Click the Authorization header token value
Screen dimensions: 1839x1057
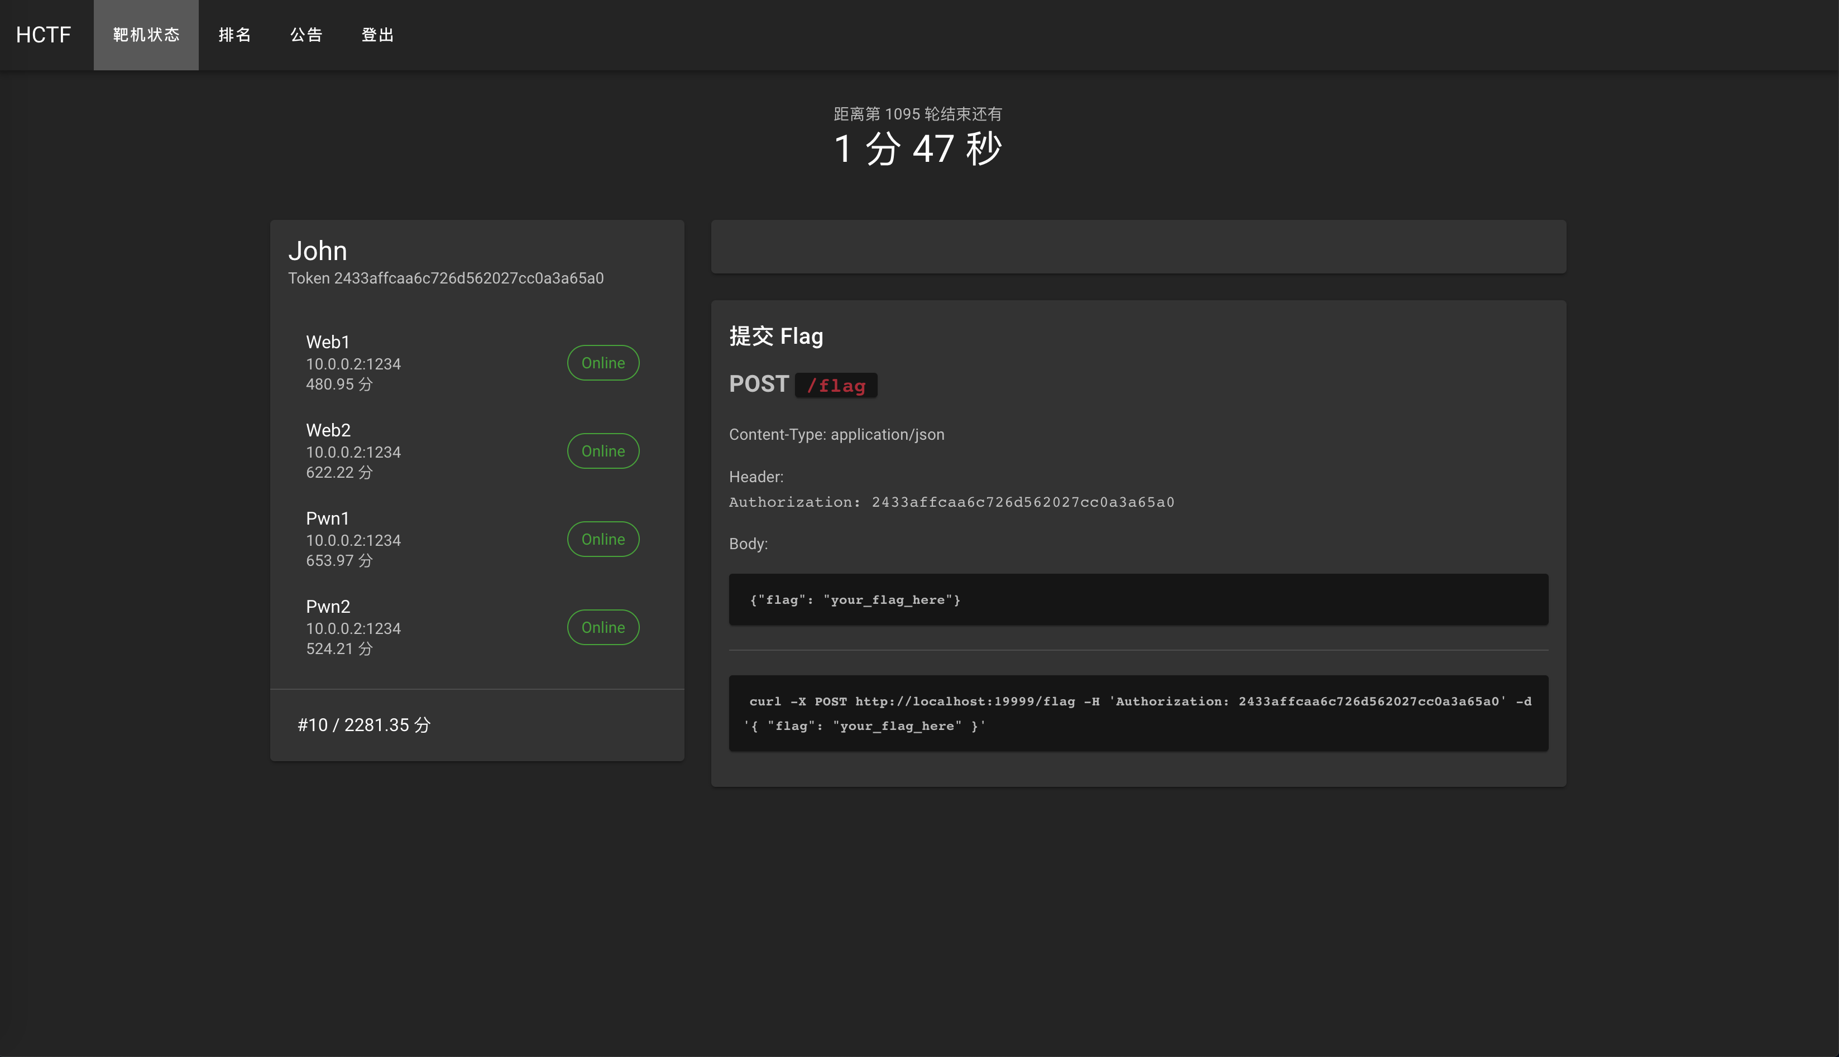point(1022,502)
